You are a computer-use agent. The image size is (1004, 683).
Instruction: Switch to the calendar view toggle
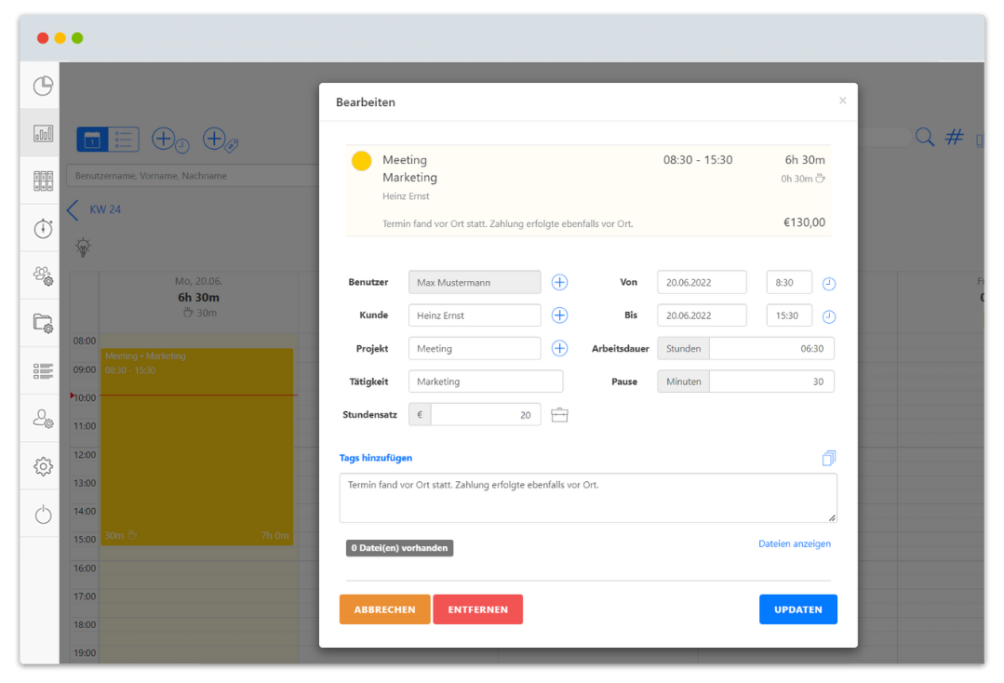coord(92,140)
